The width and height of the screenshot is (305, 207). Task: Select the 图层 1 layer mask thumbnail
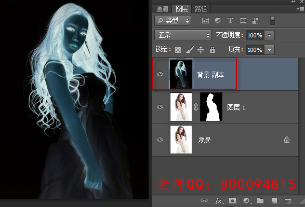pyautogui.click(x=211, y=107)
